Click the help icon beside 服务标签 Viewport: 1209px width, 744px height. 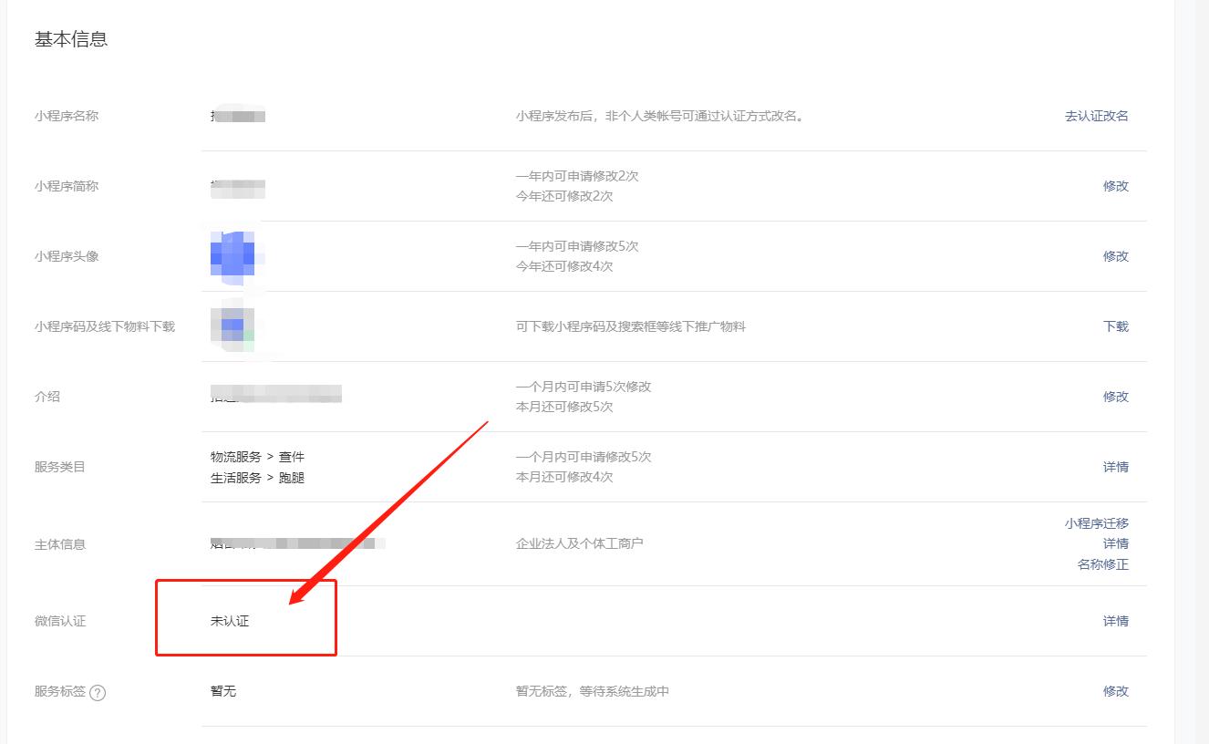coord(98,692)
